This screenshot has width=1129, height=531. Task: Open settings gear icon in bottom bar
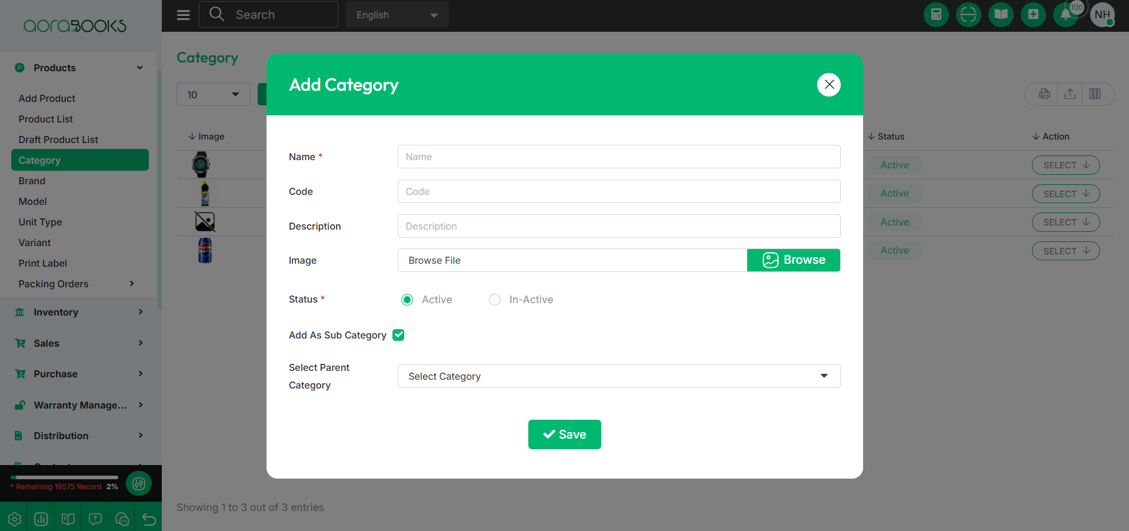(x=14, y=519)
